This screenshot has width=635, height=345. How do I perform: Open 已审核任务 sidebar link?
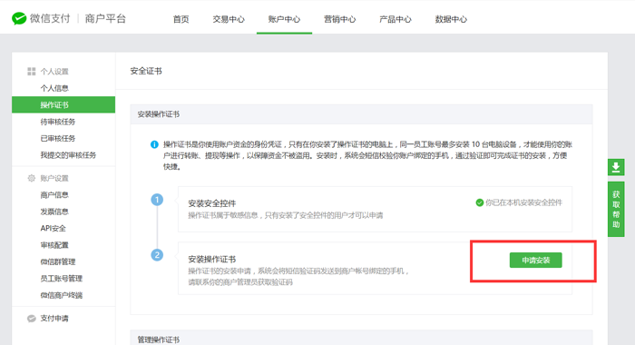(58, 138)
